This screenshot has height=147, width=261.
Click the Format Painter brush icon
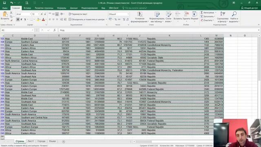(11, 20)
